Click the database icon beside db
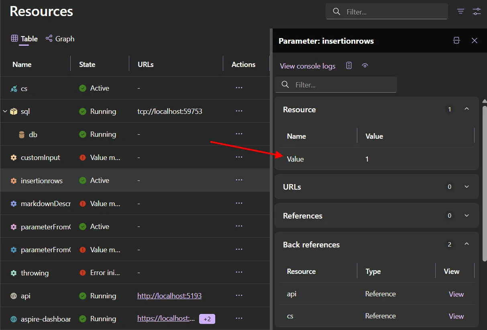487x330 pixels. [x=22, y=134]
